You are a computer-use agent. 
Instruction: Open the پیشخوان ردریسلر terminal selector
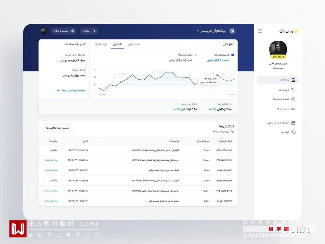211,31
